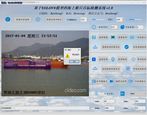Click the Confidence 0.25 input field
The width and height of the screenshot is (147, 115).
pyautogui.click(x=84, y=19)
